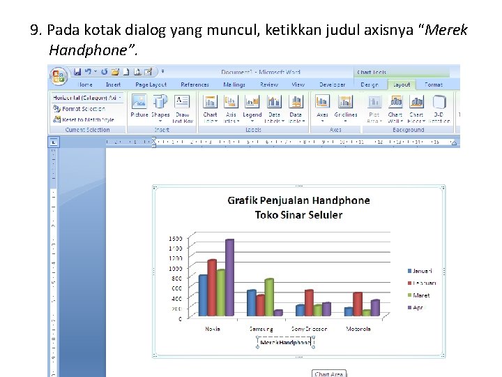Open Chart Tools Format tab
This screenshot has width=502, height=377.
pyautogui.click(x=434, y=84)
